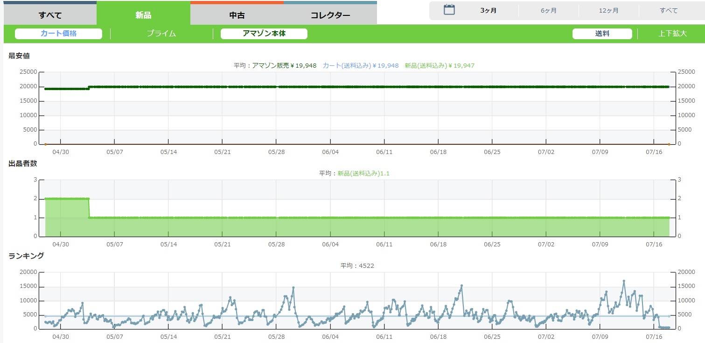The width and height of the screenshot is (705, 343).
Task: Click the calendar icon
Action: coord(449,10)
